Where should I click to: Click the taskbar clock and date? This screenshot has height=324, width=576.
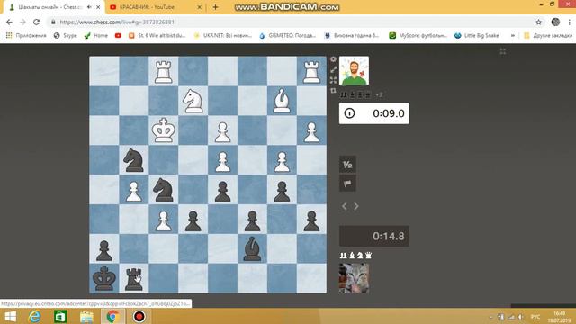click(x=560, y=317)
